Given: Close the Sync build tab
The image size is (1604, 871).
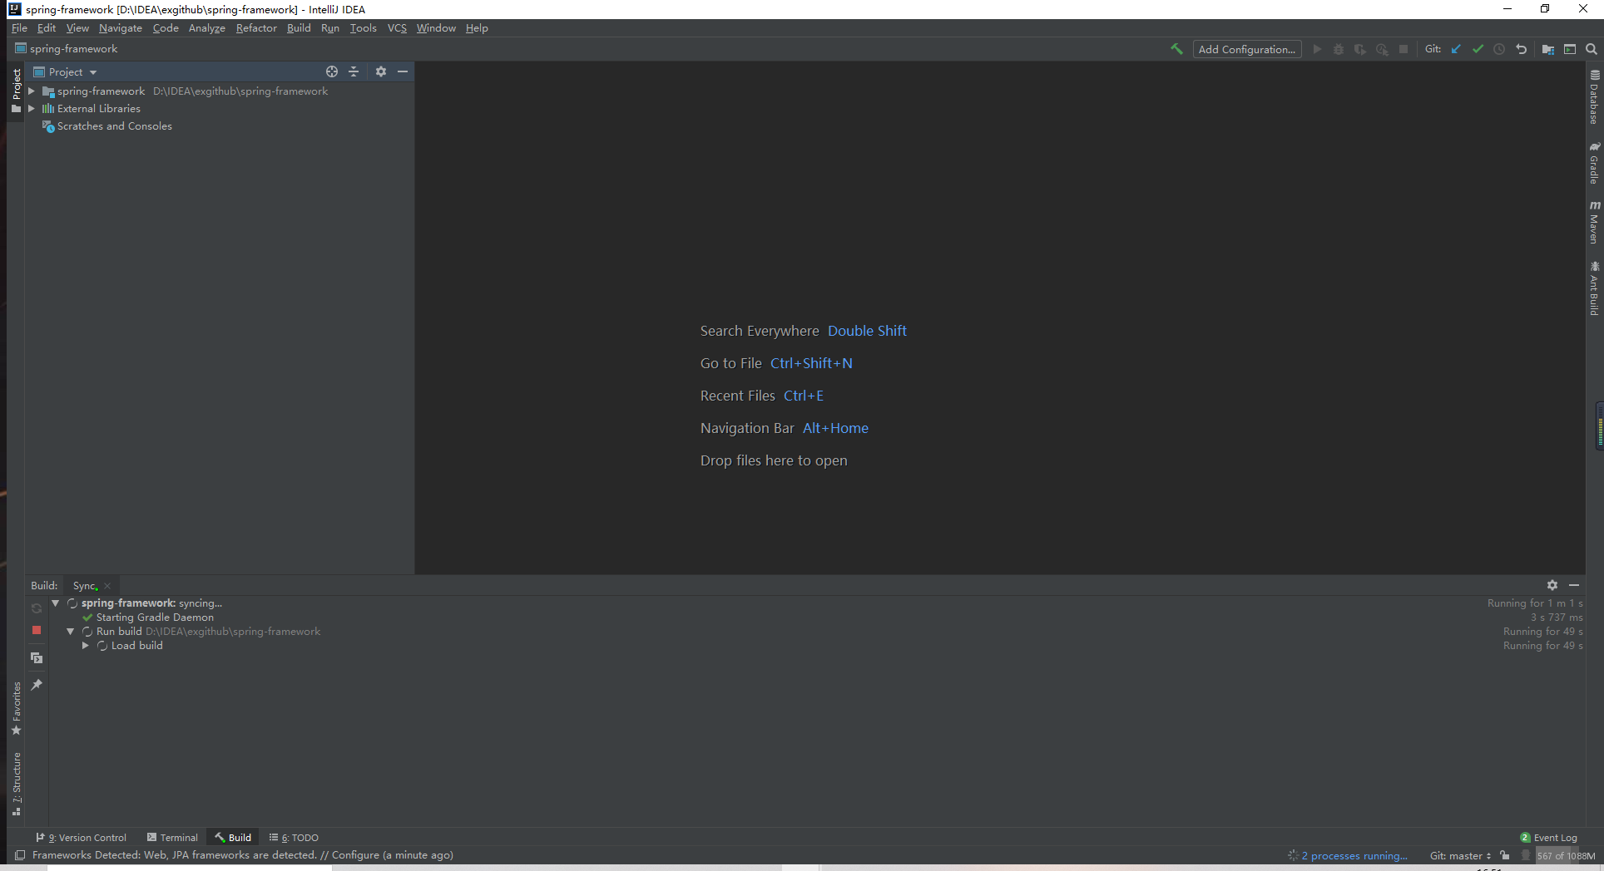Looking at the screenshot, I should coord(107,586).
